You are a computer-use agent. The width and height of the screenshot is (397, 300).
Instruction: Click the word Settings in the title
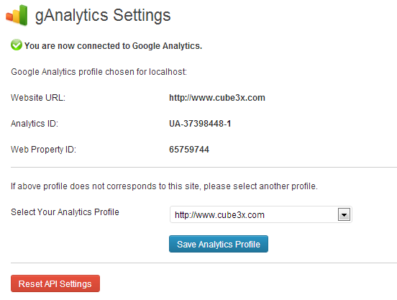tap(142, 16)
